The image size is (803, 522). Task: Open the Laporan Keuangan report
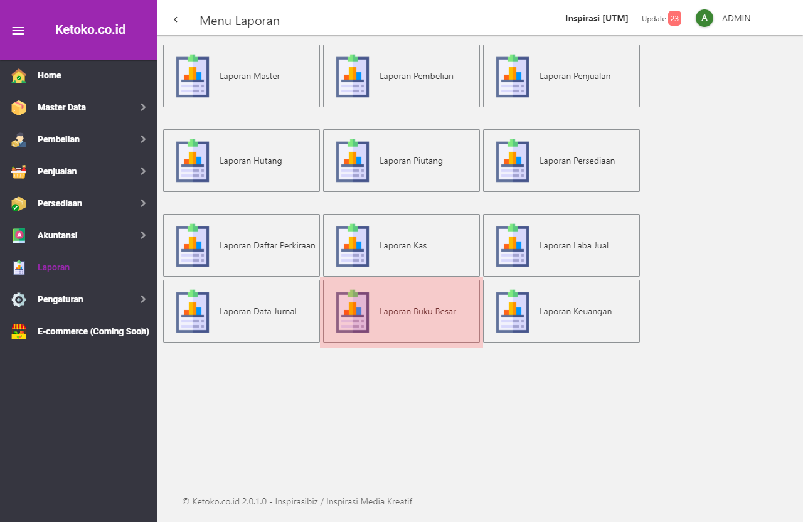click(561, 311)
